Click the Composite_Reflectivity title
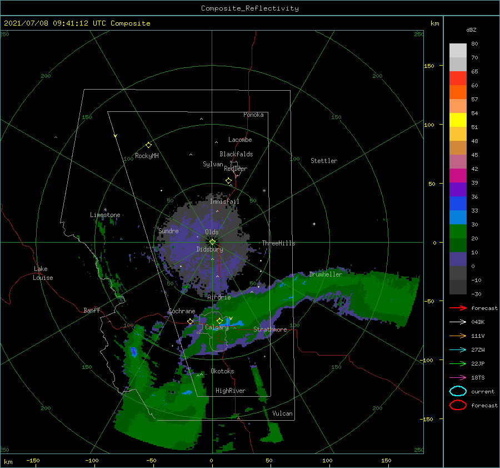Screen dimensions: 500x468 point(250,8)
